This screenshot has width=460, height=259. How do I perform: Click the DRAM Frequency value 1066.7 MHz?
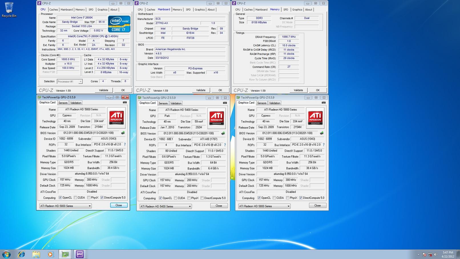coord(289,37)
